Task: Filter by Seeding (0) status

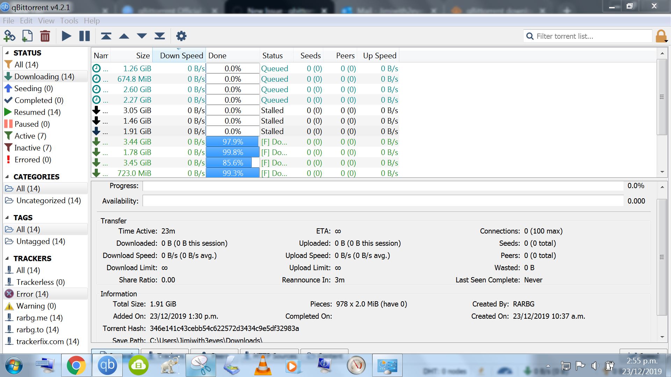Action: tap(45, 89)
